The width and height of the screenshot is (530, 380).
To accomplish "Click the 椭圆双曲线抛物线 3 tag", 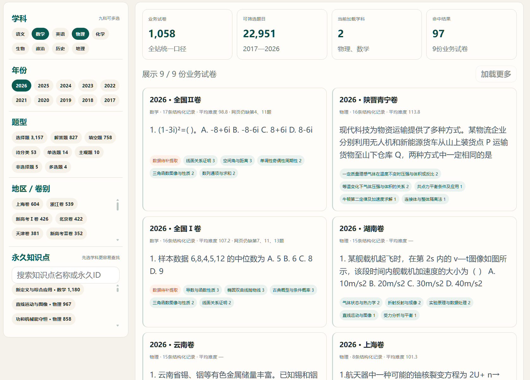I will (x=246, y=290).
